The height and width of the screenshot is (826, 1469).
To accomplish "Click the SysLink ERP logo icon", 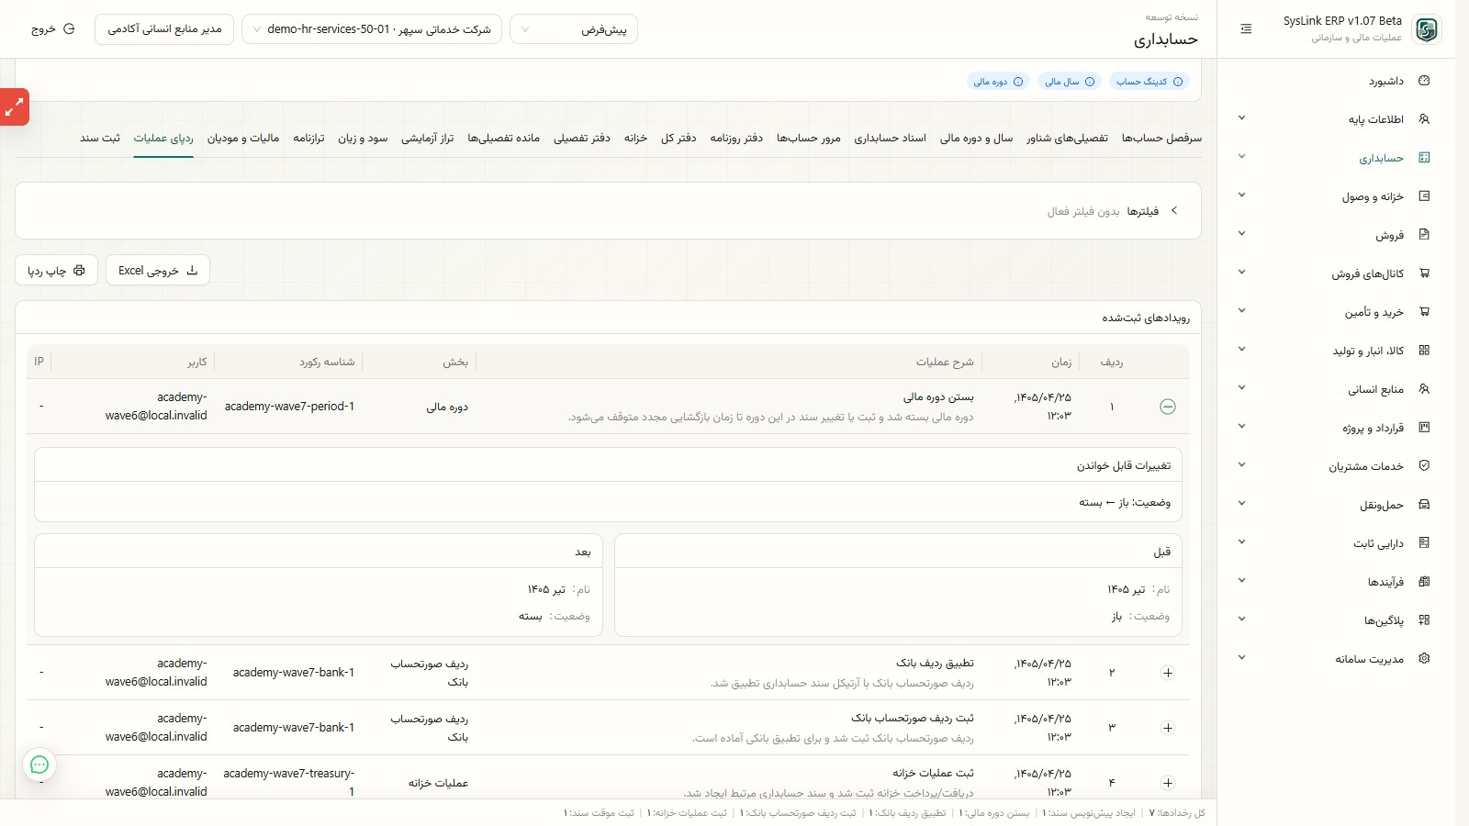I will (1426, 29).
